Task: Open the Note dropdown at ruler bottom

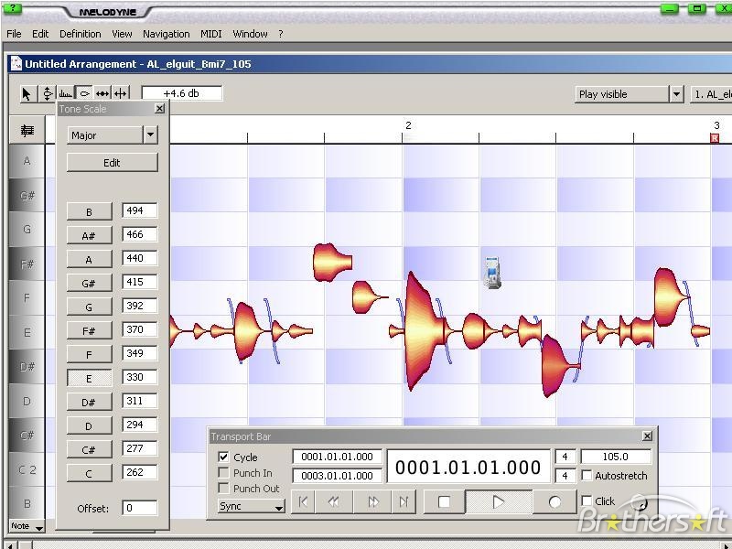Action: coord(27,526)
